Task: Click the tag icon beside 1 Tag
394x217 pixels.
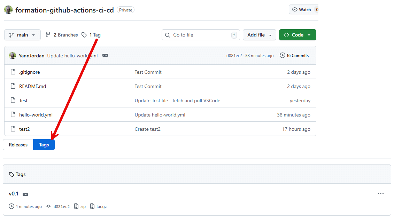Action: [x=84, y=35]
